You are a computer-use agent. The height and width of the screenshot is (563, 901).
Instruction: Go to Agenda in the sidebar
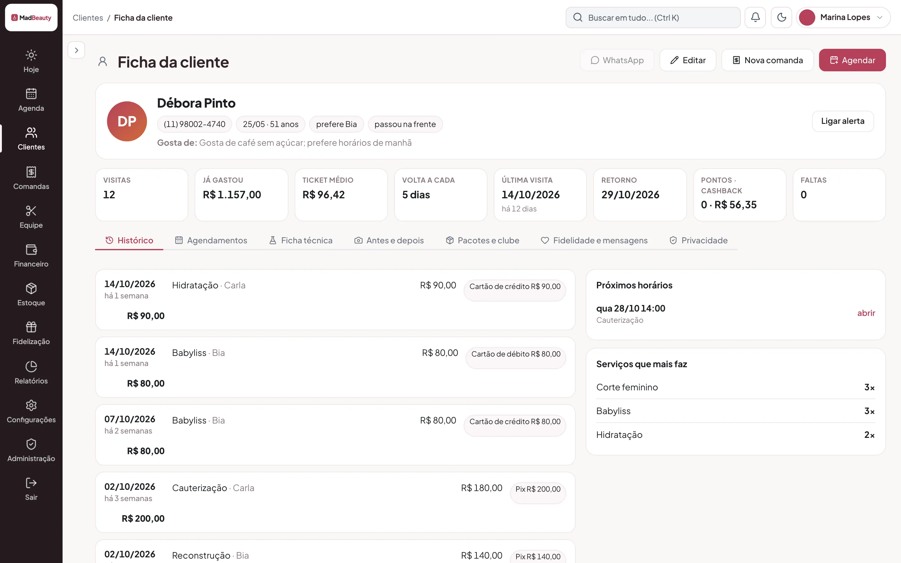click(x=31, y=100)
